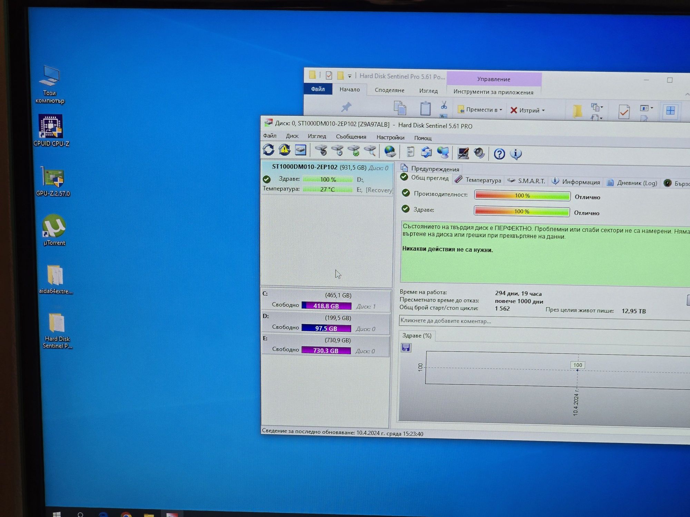
Task: Open the 'Изтрий' dropdown in Explorer ribbon
Action: point(528,110)
